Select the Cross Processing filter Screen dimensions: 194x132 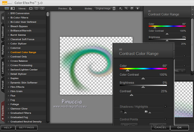tap(21, 65)
